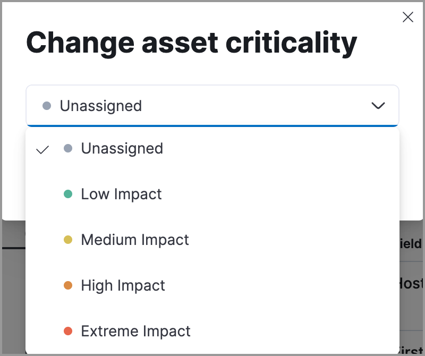Click the green dot next to Low Impact

[x=68, y=194]
